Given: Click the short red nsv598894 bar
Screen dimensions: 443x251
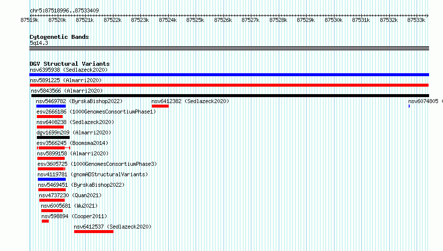Looking at the screenshot, I should tap(45, 221).
